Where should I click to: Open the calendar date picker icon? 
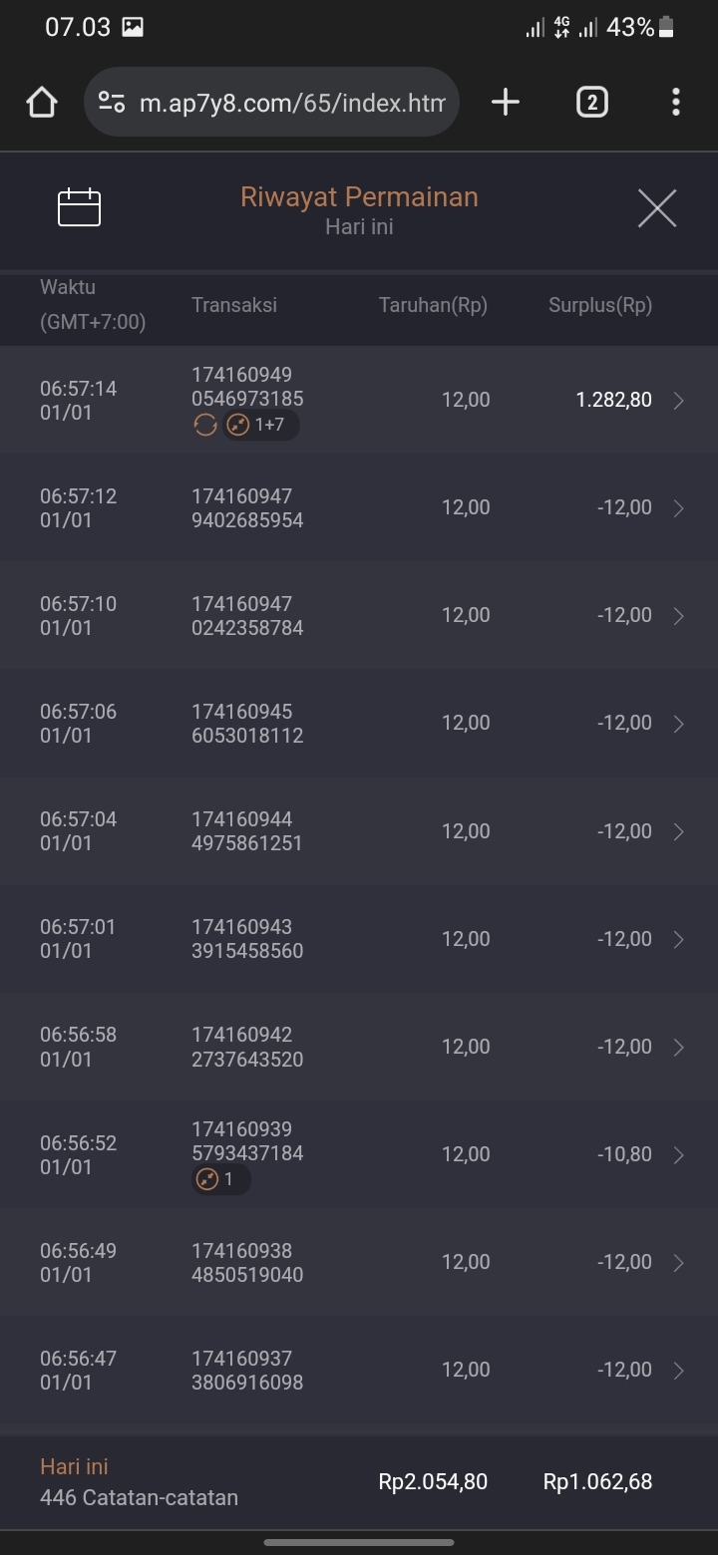[x=80, y=207]
